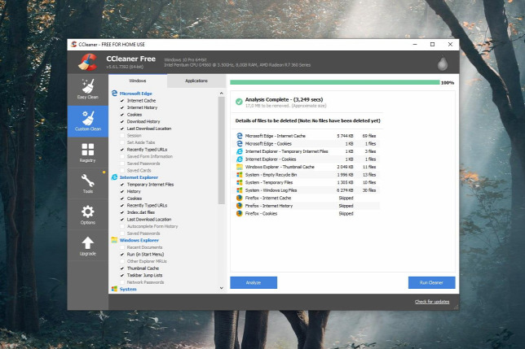Click the pear icon in header
Viewport: 525px width, 349px height.
click(x=443, y=63)
